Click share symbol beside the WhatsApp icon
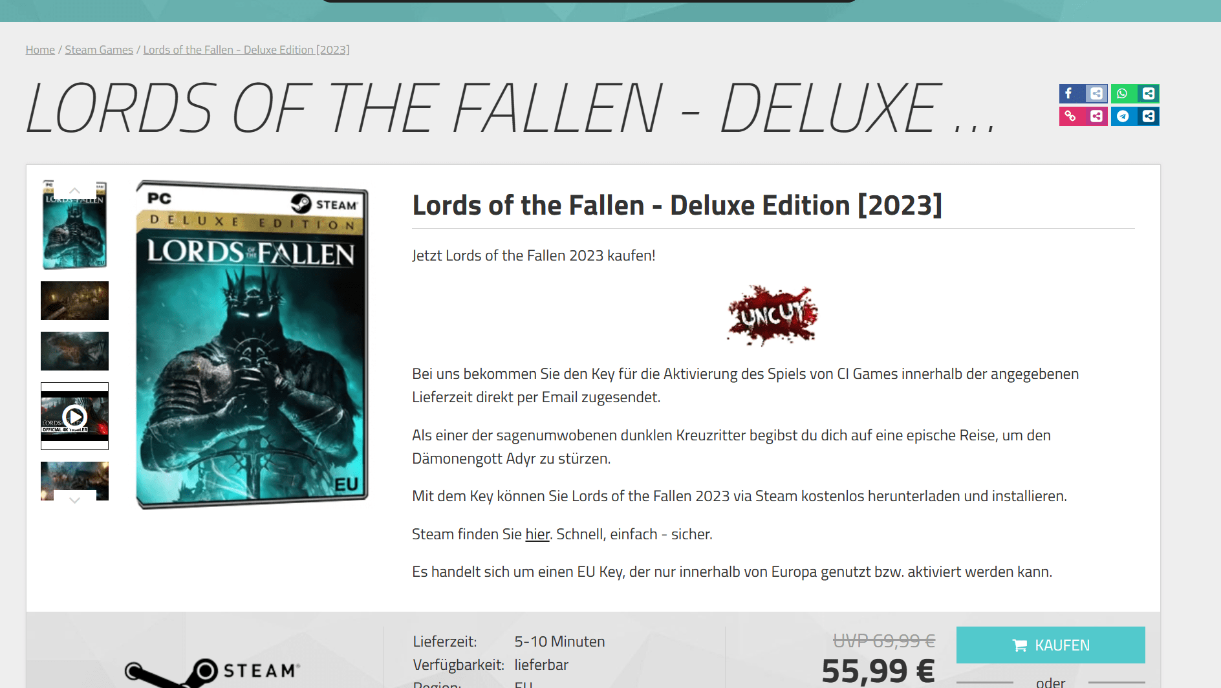The image size is (1221, 688). click(1148, 94)
